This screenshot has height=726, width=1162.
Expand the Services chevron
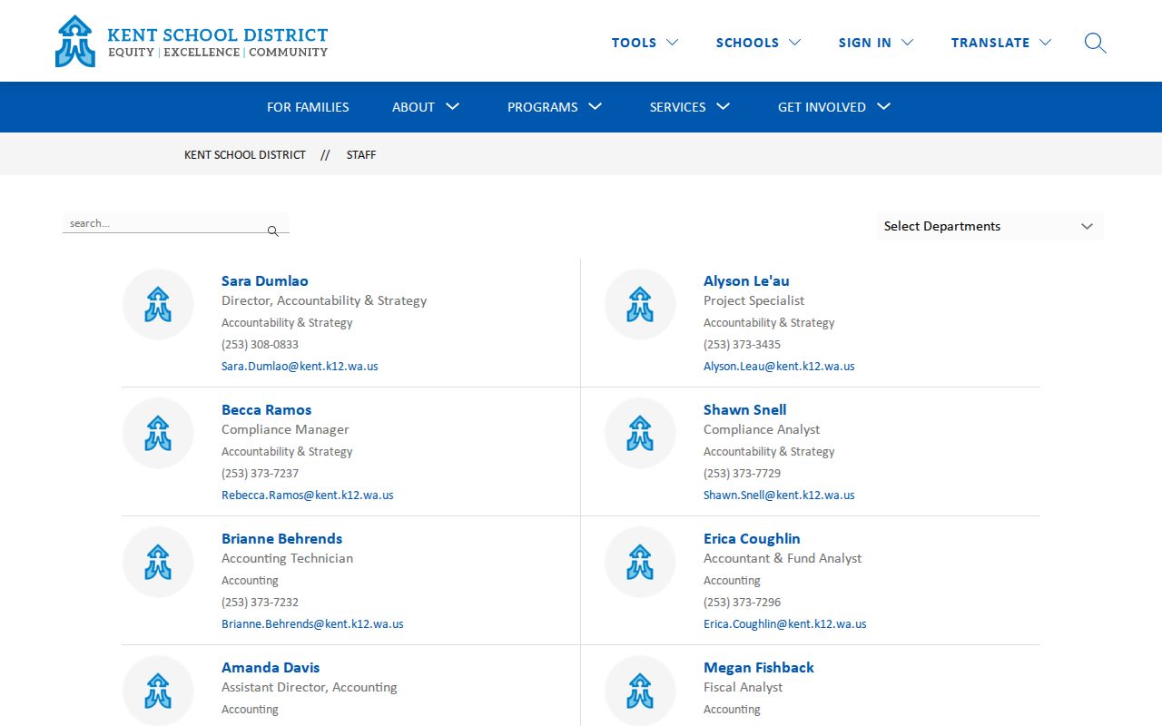coord(724,106)
